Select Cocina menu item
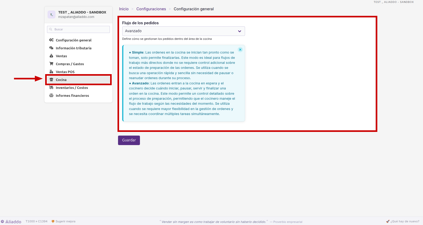Viewport: 423px width, 225px height. [78, 80]
